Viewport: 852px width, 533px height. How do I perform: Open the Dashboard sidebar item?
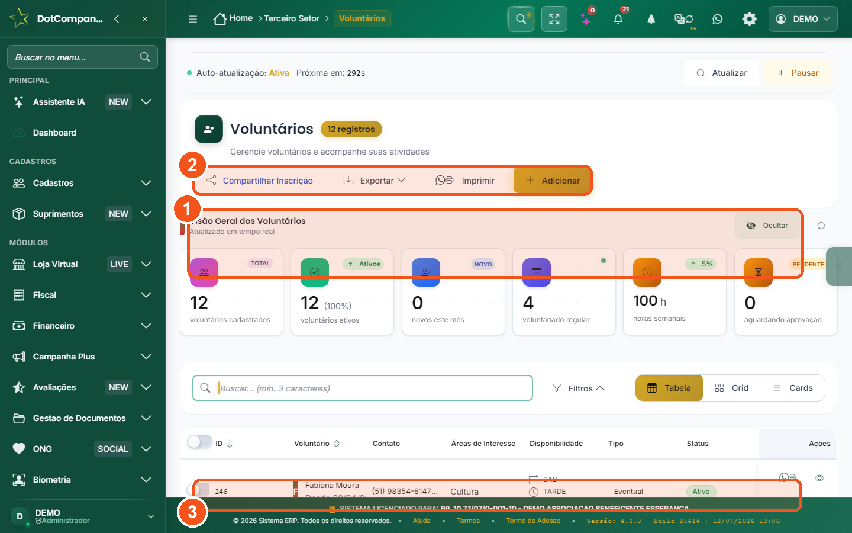coord(83,133)
